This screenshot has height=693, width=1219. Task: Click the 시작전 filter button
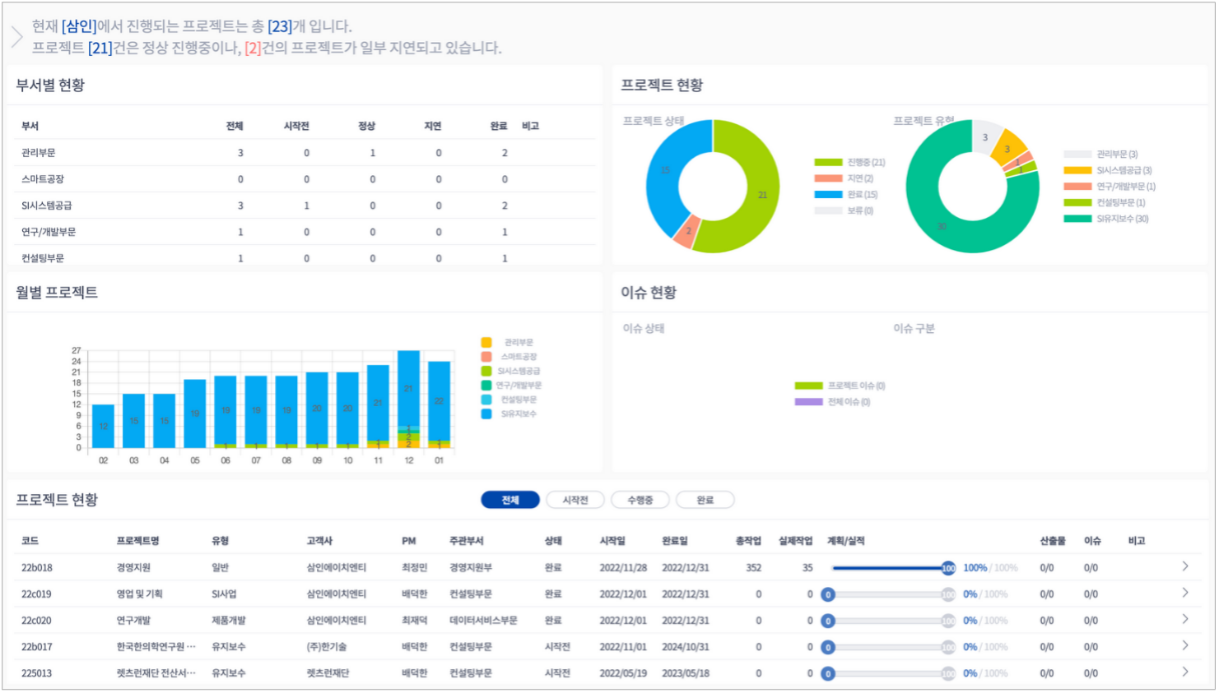click(575, 500)
